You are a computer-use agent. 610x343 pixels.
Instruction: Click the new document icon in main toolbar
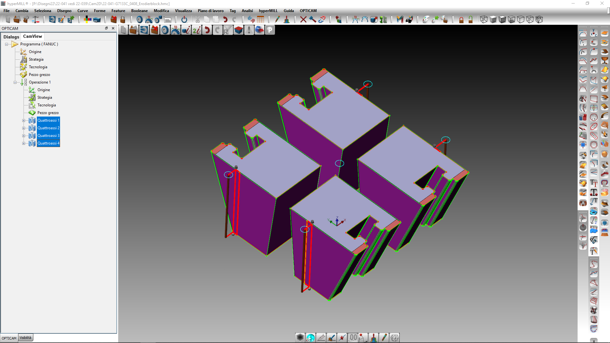[x=8, y=20]
